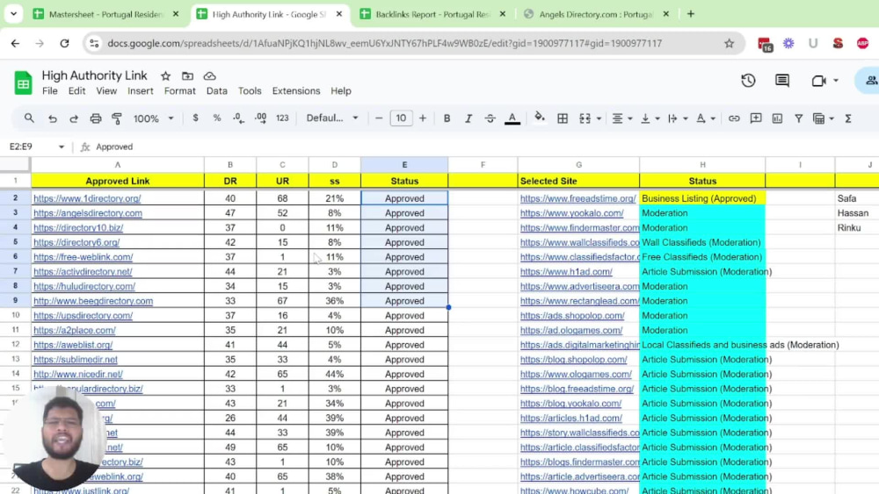Undo the last action
Image resolution: width=879 pixels, height=494 pixels.
[52, 118]
